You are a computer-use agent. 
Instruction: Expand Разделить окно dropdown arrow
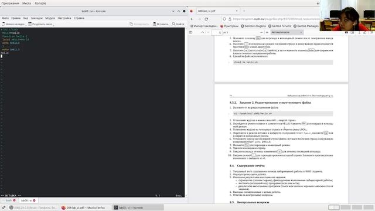(53, 25)
